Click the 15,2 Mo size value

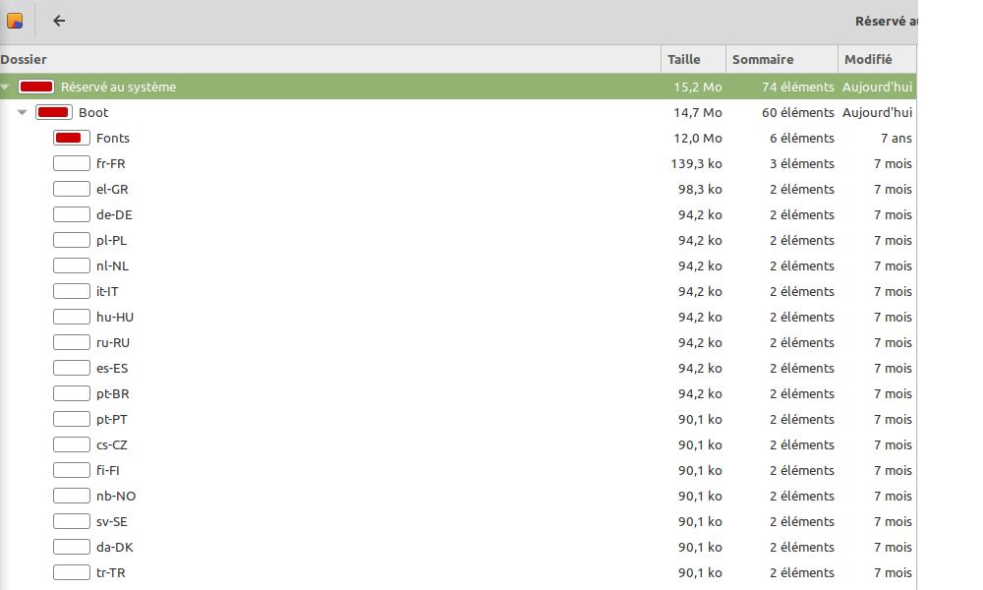(698, 88)
